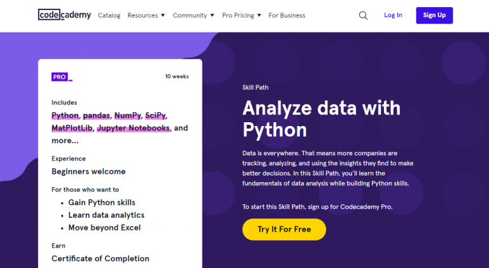
Task: Click Try It For Free button
Action: [284, 229]
